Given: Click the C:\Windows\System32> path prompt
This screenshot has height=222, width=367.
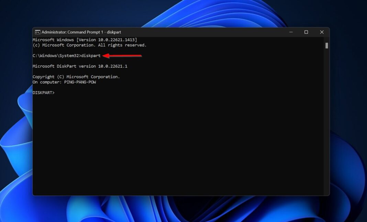Looking at the screenshot, I should (56, 56).
